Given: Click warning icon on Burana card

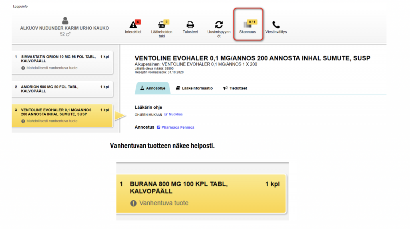Looking at the screenshot, I should coord(133,203).
